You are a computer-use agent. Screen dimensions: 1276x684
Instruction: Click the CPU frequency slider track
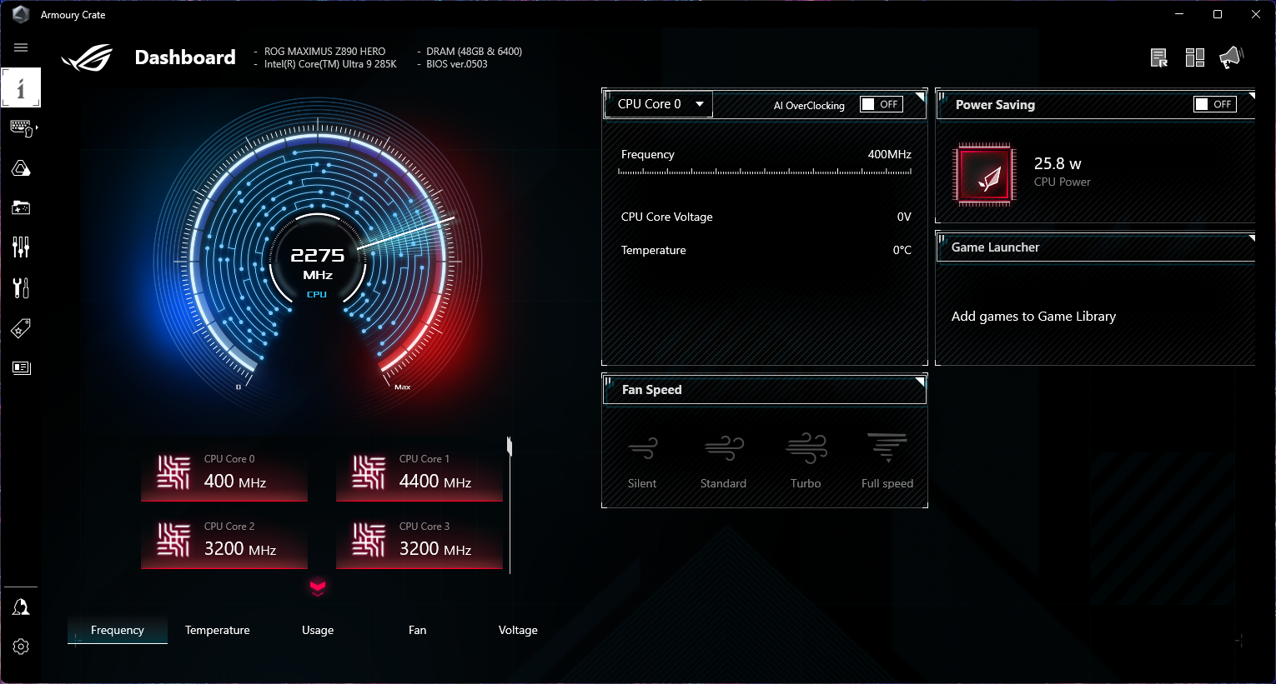(765, 172)
